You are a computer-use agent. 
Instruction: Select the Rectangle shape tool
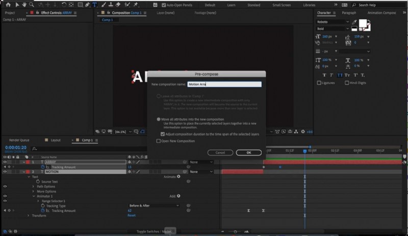81,5
